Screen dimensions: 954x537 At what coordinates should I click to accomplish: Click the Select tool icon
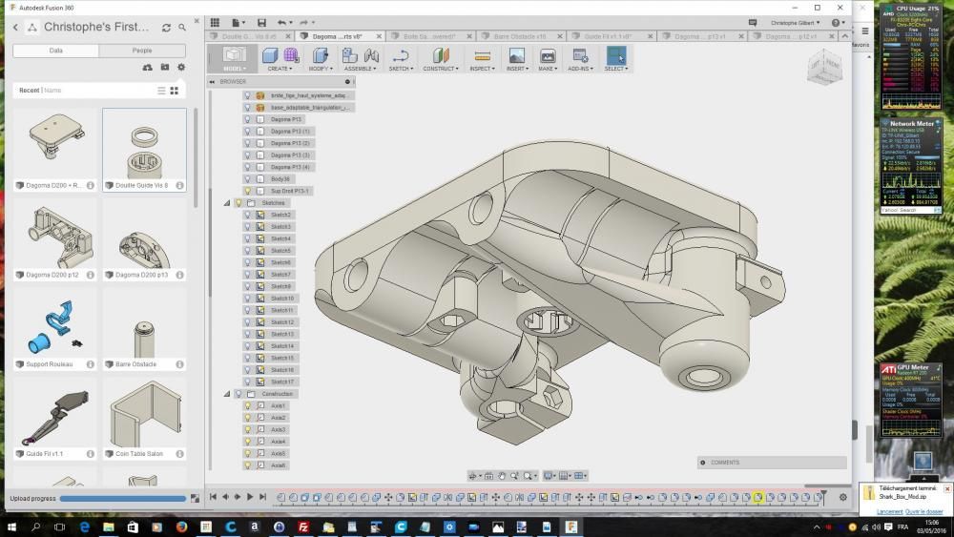[615, 56]
